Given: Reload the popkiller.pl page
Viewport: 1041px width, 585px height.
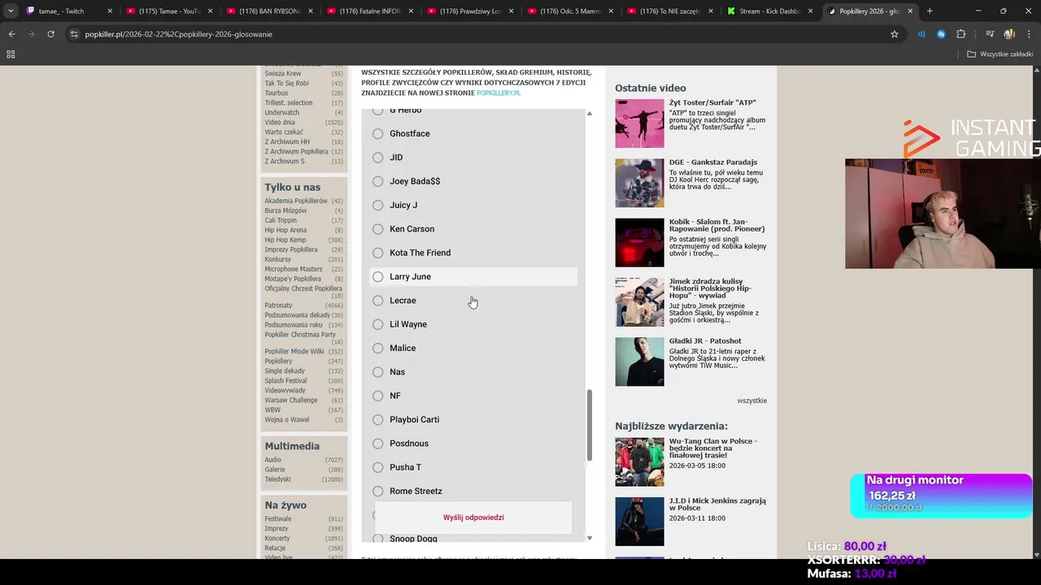Looking at the screenshot, I should click(50, 34).
